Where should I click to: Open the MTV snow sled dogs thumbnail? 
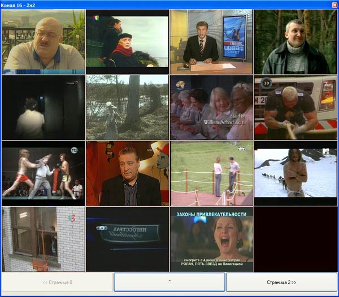click(x=295, y=173)
